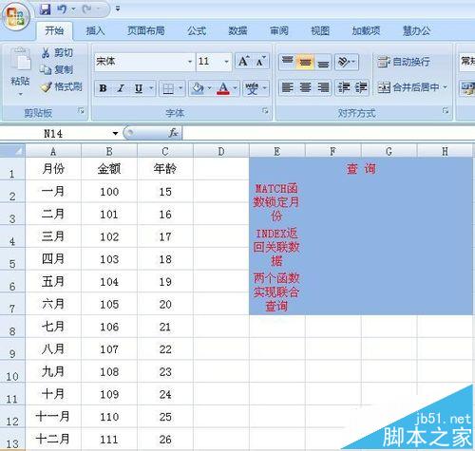The image size is (475, 451).
Task: Toggle middle vertical alignment
Action: (305, 61)
